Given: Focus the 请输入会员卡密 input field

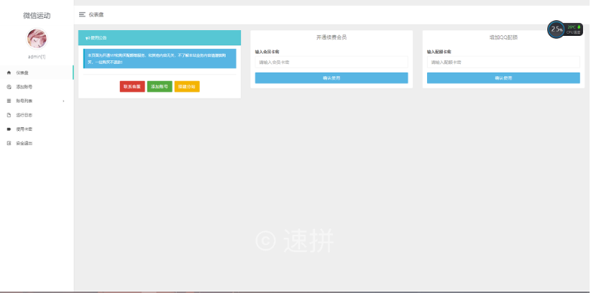Looking at the screenshot, I should pyautogui.click(x=331, y=62).
